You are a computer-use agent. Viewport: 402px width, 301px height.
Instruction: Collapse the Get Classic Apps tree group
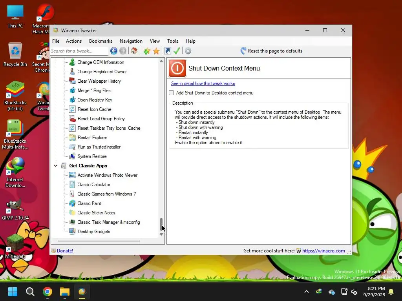point(55,166)
